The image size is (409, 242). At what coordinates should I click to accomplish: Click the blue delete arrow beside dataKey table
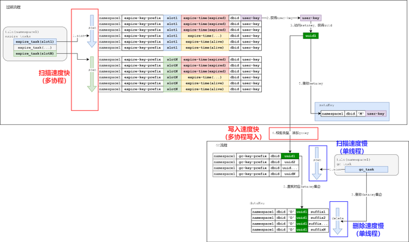coord(338,221)
